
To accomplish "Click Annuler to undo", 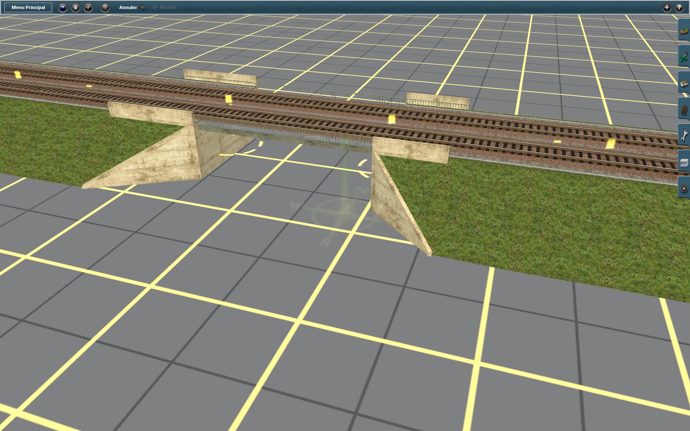I will tap(132, 7).
